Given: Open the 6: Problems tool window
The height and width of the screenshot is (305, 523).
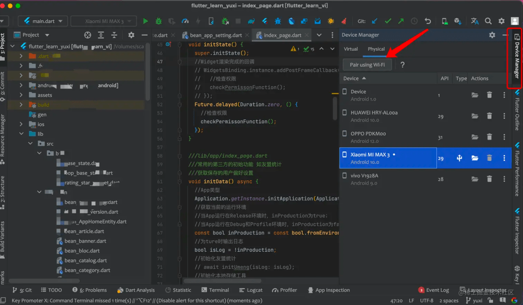Looking at the screenshot, I should click(90, 290).
